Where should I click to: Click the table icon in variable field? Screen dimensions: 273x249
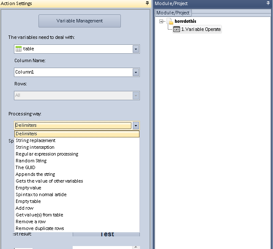19,49
